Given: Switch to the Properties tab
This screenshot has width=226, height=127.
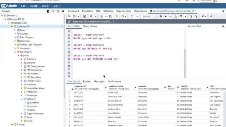Looking at the screenshot, I should click(87, 11).
